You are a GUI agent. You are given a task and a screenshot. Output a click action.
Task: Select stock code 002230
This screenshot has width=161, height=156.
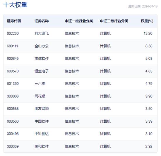[x=13, y=33]
